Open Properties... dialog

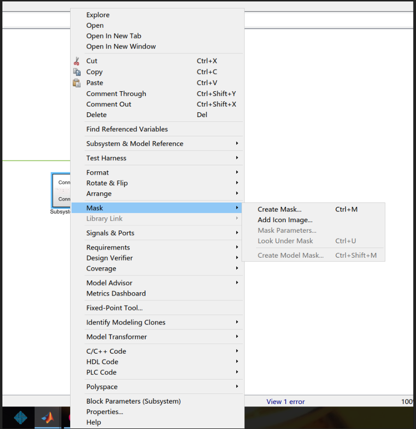[x=157, y=412]
